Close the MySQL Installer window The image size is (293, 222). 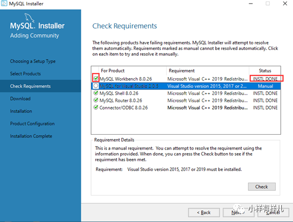285,4
